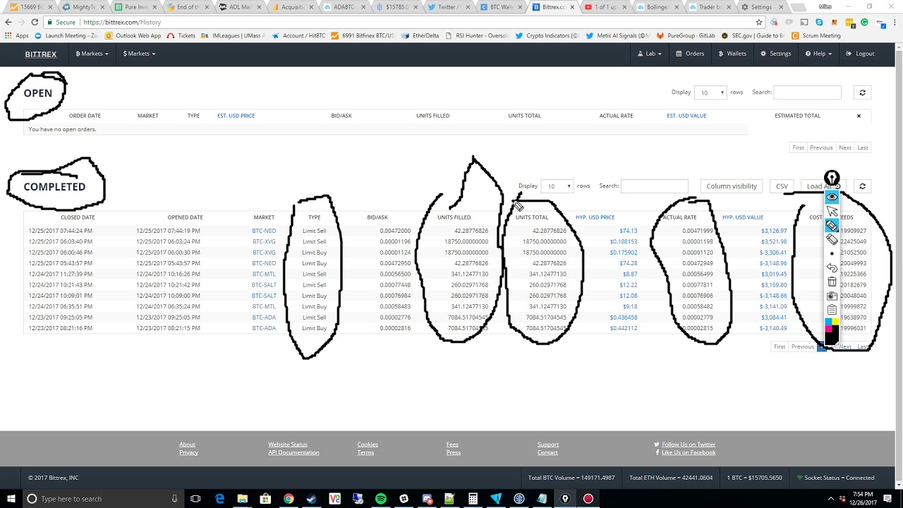Go to Last page of open orders
903x508 pixels.
[x=863, y=147]
